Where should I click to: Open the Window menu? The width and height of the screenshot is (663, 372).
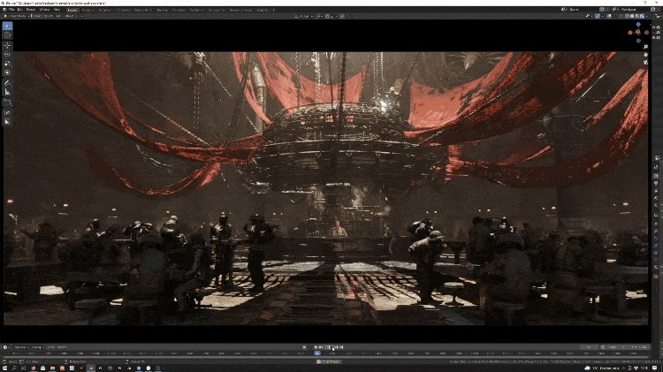point(44,10)
